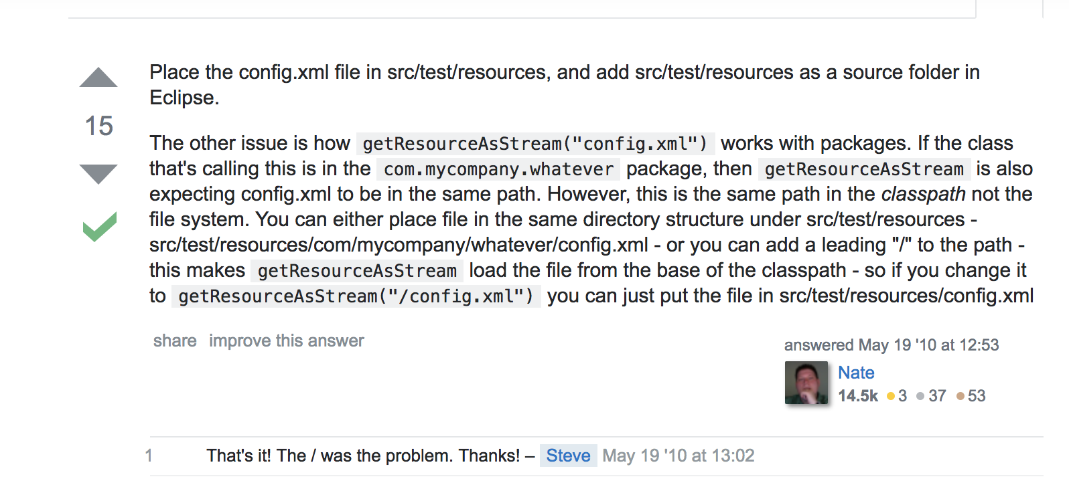This screenshot has width=1069, height=487.
Task: Click the silver badge dot beside 37
Action: click(x=920, y=396)
